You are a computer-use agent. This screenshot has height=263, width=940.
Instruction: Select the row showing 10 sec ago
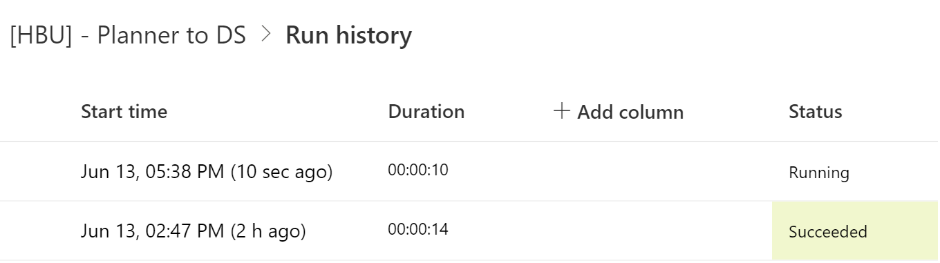point(470,172)
